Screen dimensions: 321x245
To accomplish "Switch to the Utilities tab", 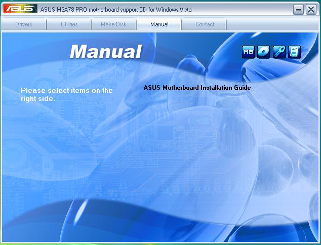I will (x=69, y=24).
